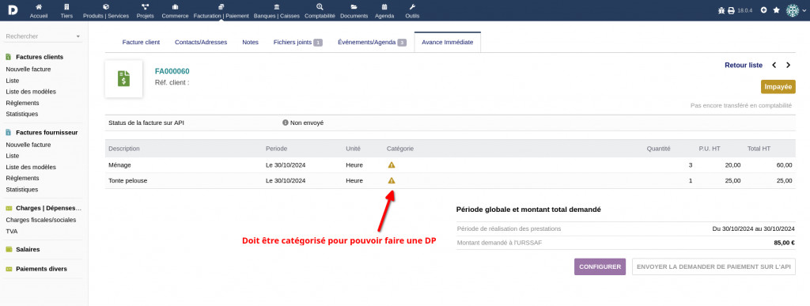Viewport: 810px width, 306px height.
Task: Open the Paiements divers section
Action: (x=41, y=269)
